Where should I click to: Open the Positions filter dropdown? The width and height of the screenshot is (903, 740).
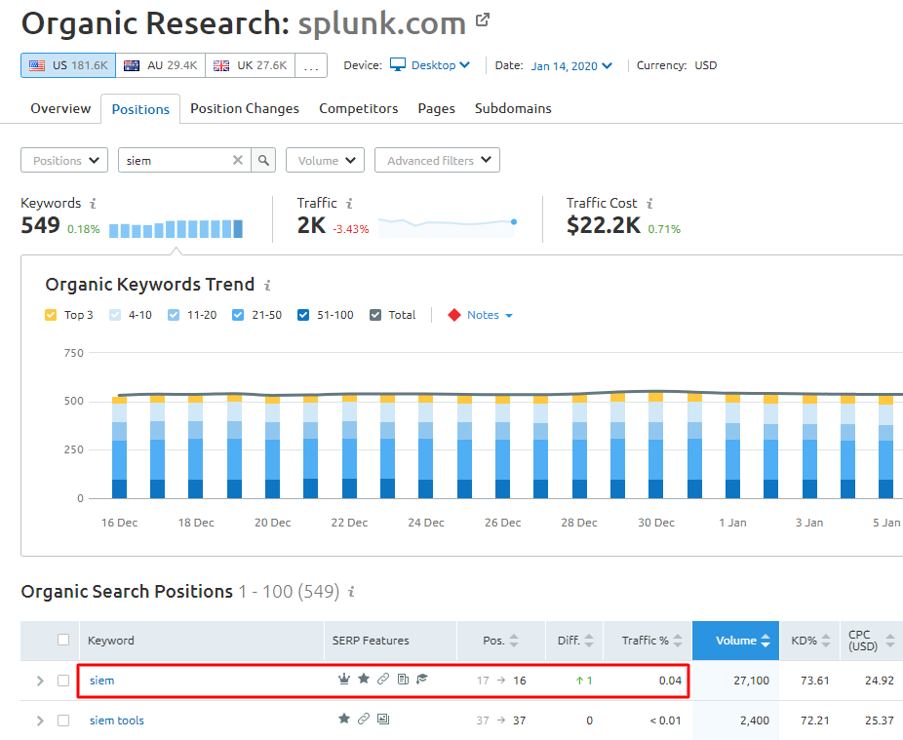tap(64, 160)
